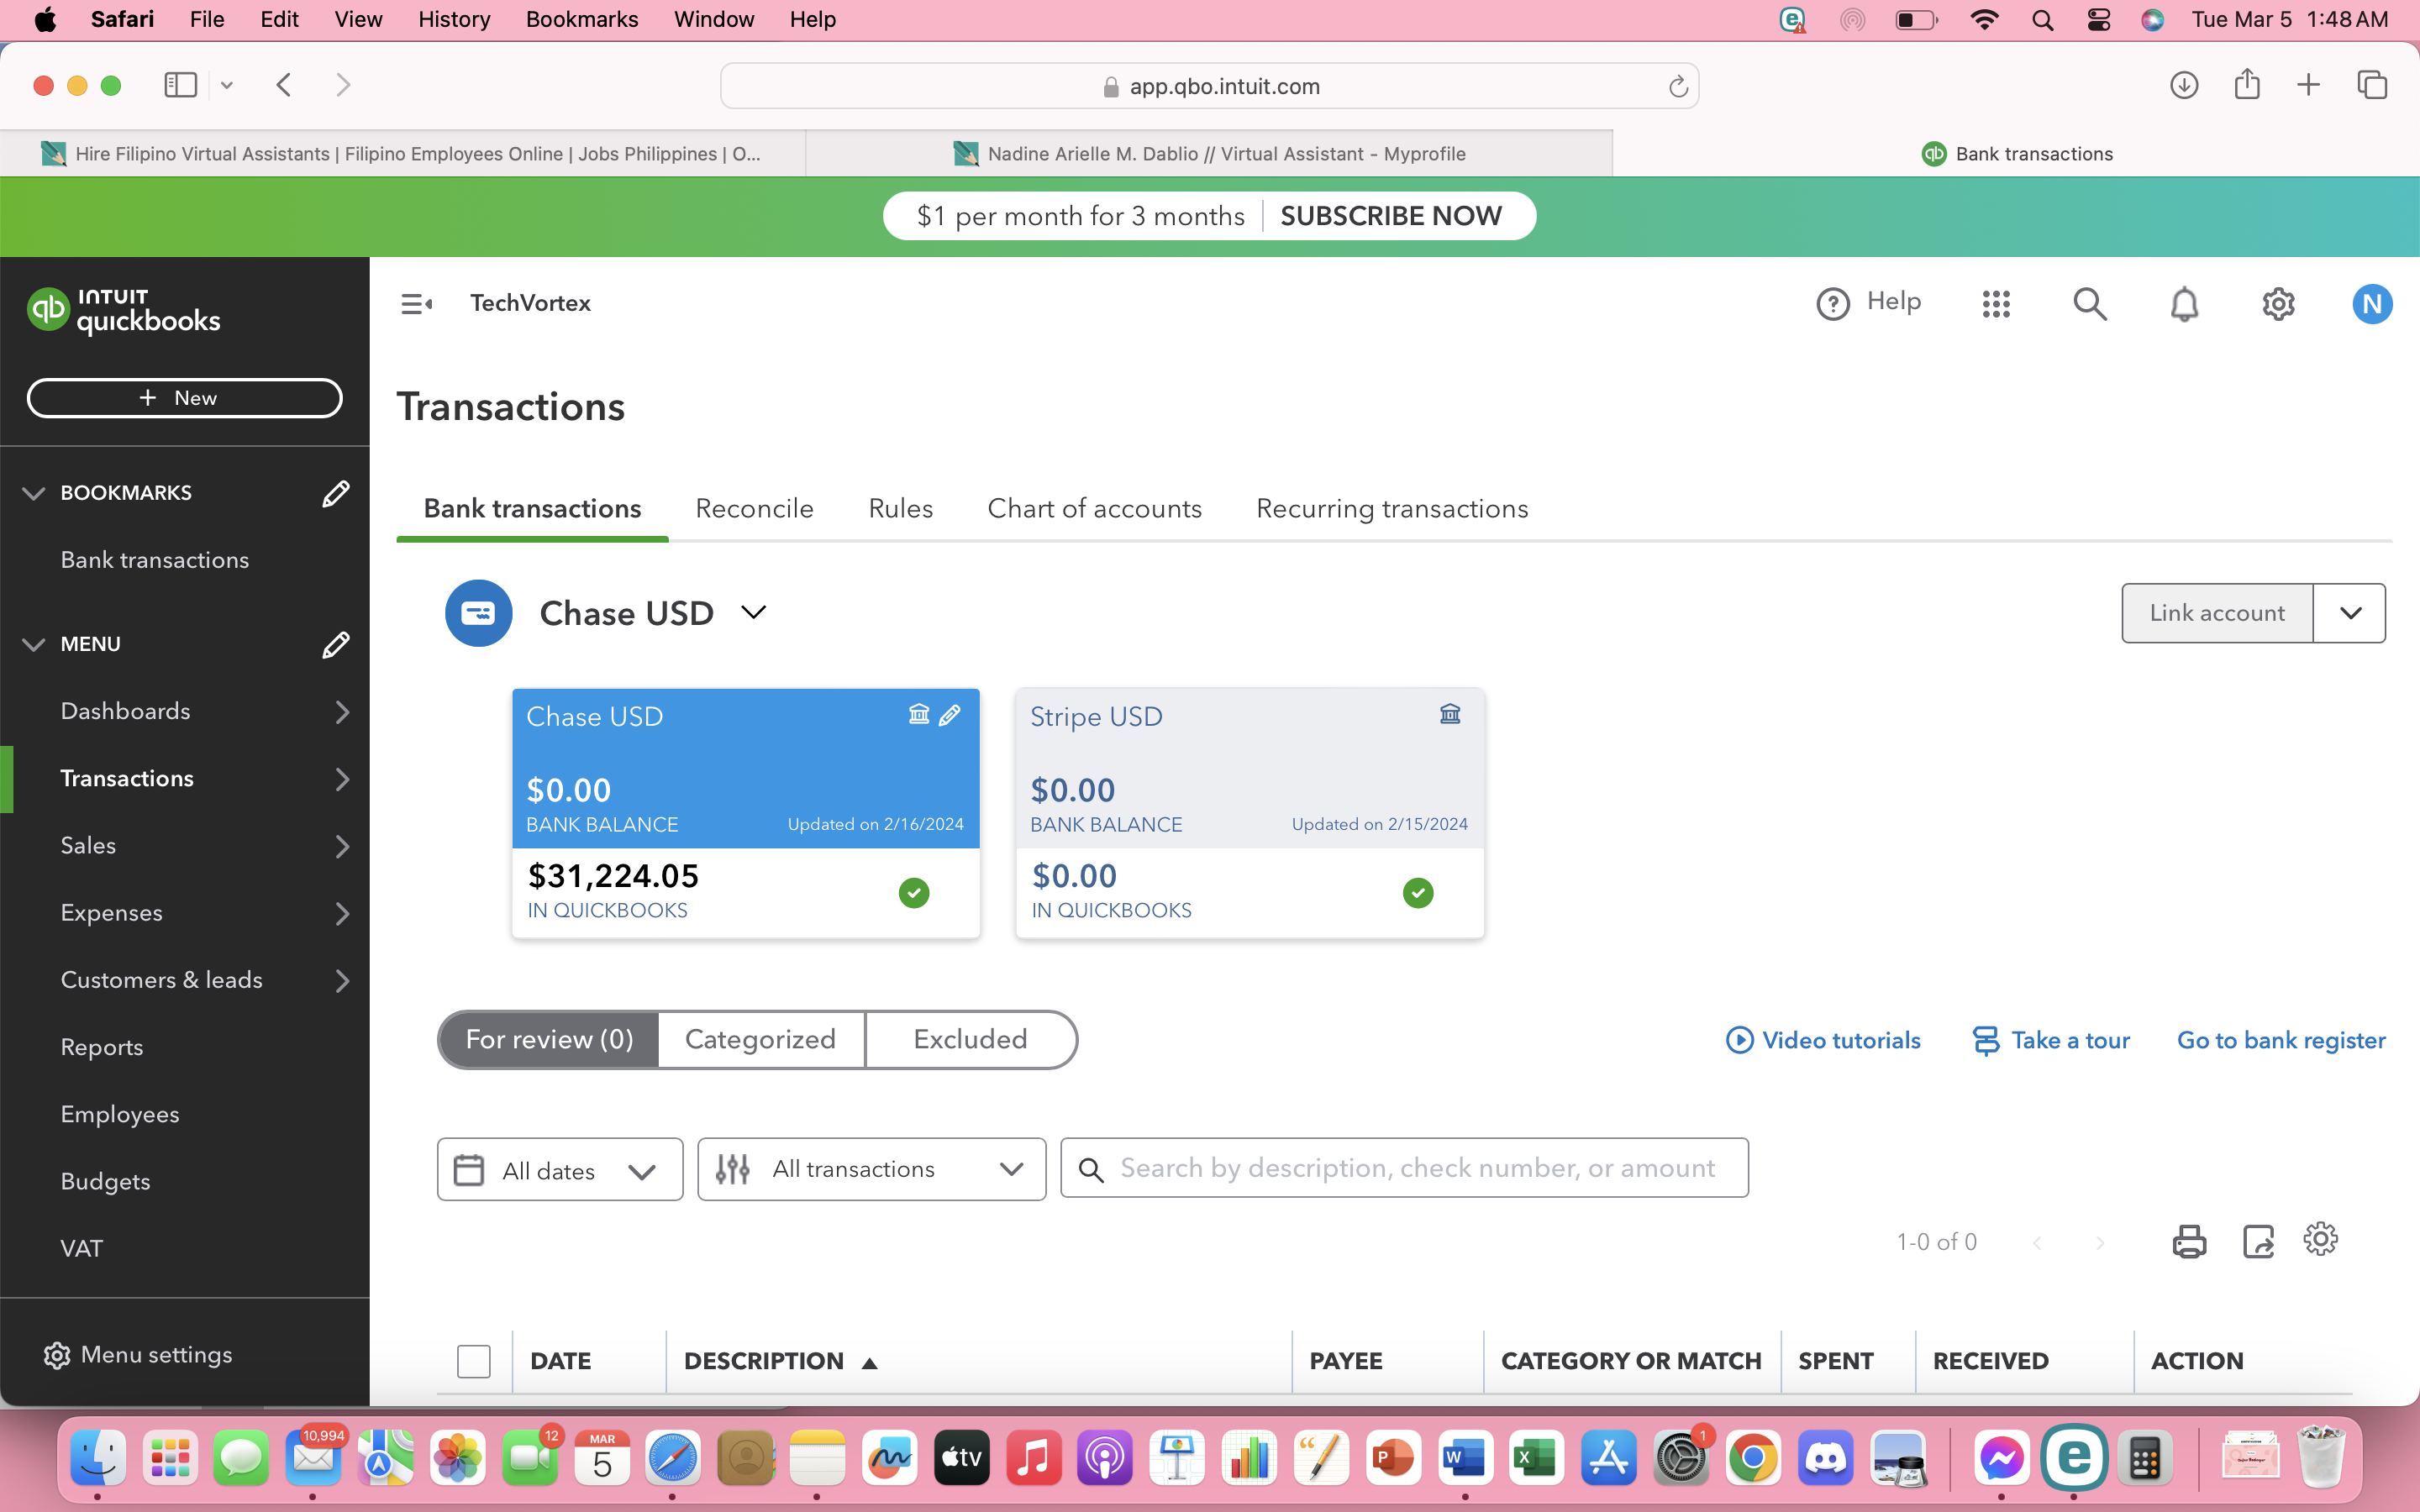This screenshot has height=1512, width=2420.
Task: Open the All dates dropdown
Action: 560,1170
